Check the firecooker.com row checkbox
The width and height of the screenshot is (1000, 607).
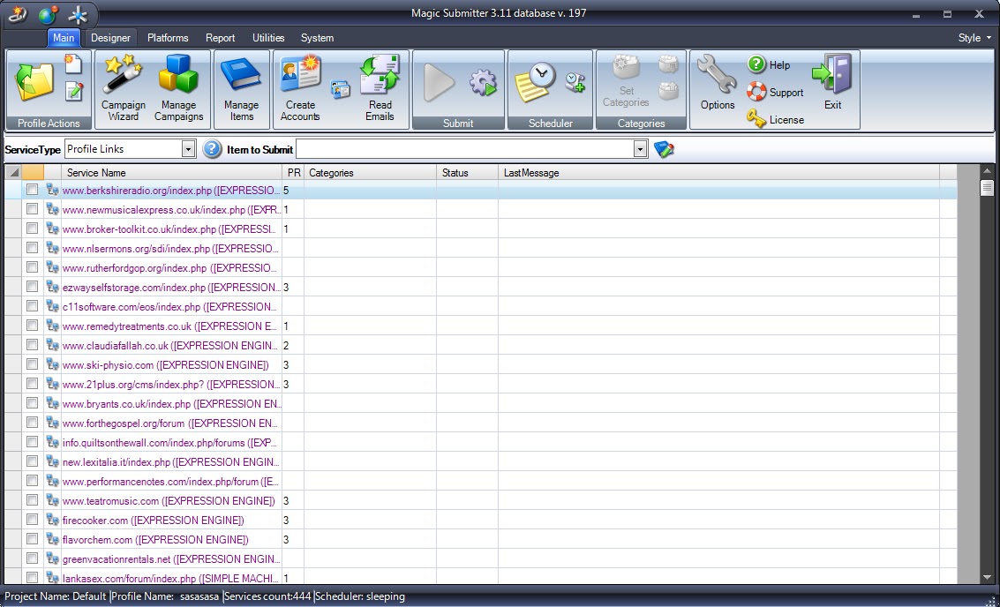33,519
